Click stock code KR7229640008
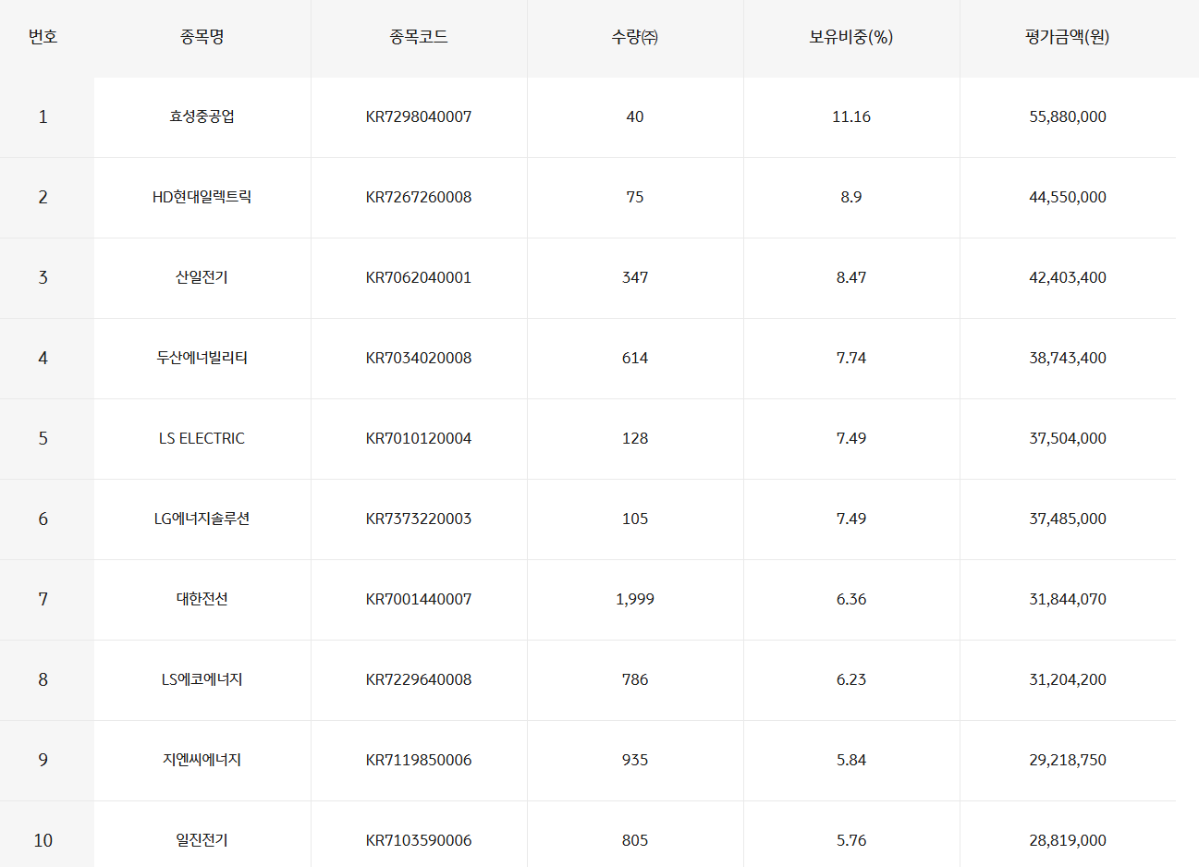Screen dimensions: 1199x867 419,679
